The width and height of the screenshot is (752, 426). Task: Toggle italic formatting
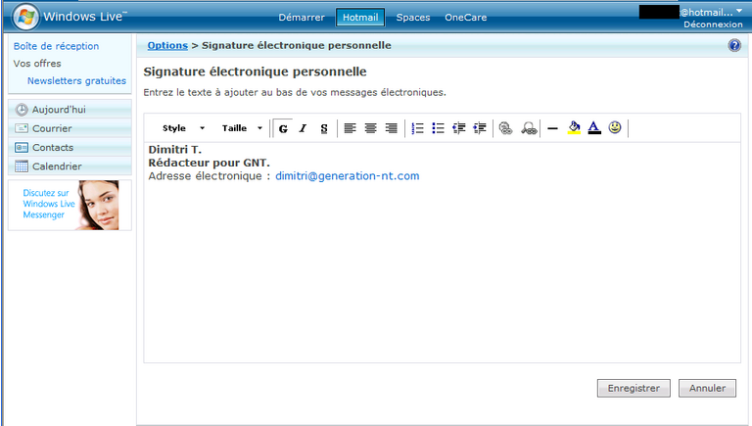click(x=304, y=128)
